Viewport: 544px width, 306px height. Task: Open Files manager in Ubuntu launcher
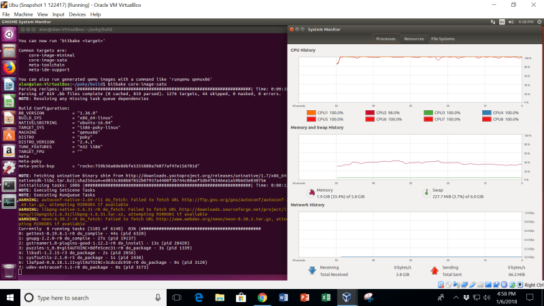[x=9, y=51]
